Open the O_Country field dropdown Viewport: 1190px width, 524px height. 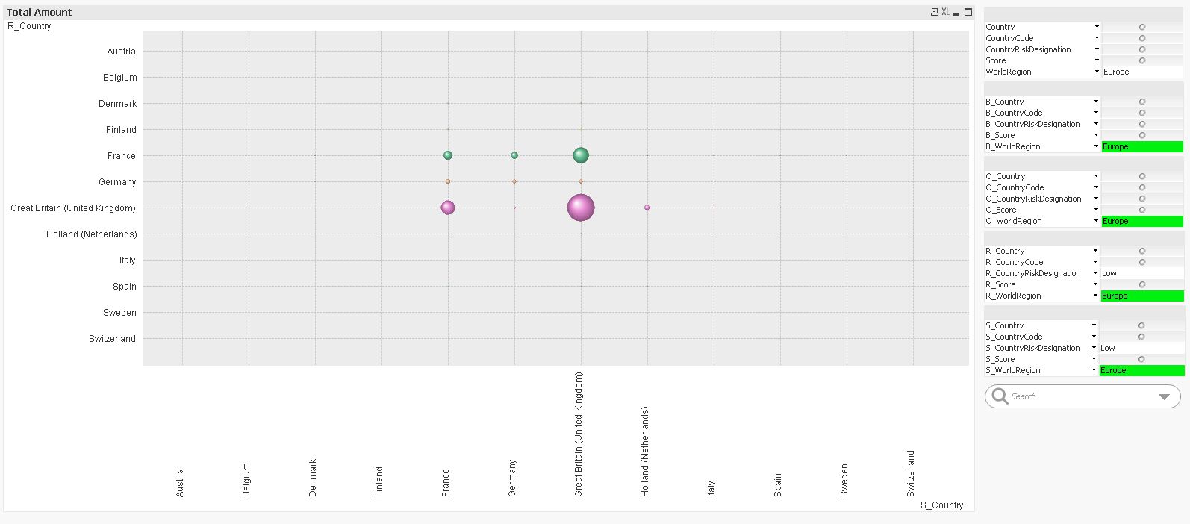coord(1097,176)
